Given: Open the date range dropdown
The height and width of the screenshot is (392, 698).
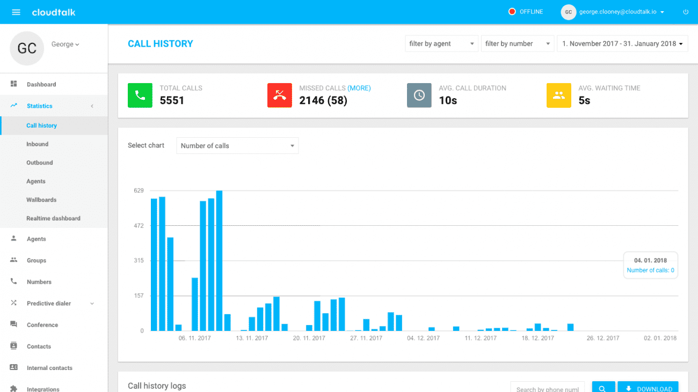Looking at the screenshot, I should coord(622,44).
